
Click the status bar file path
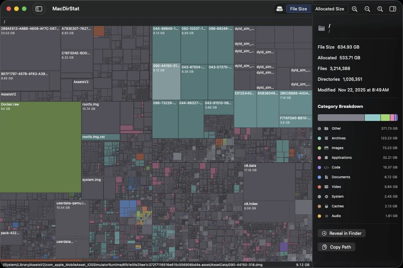pyautogui.click(x=132, y=265)
